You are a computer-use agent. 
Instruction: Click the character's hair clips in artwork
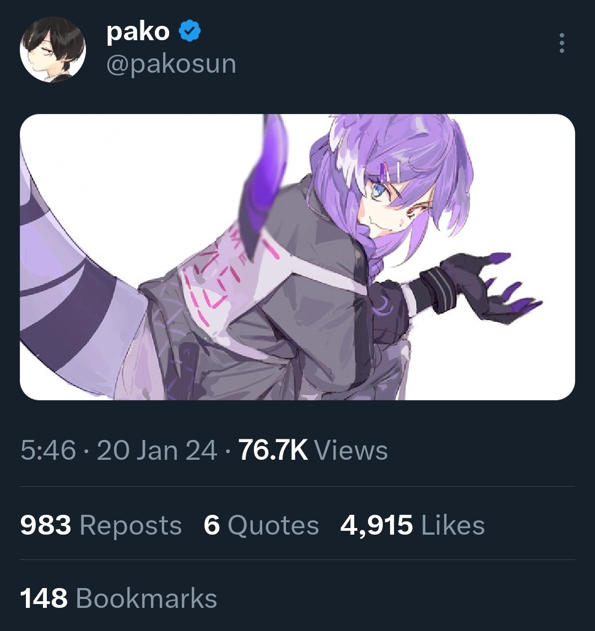(390, 172)
